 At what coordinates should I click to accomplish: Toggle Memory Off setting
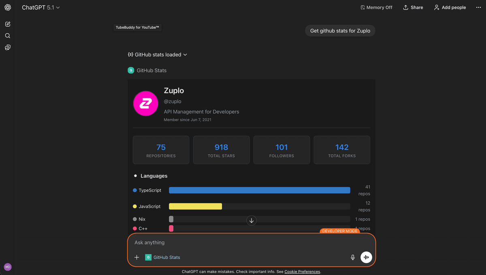[376, 7]
